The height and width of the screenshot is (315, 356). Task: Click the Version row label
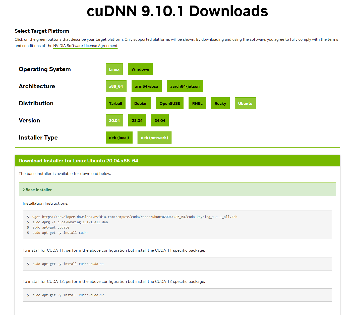(29, 120)
